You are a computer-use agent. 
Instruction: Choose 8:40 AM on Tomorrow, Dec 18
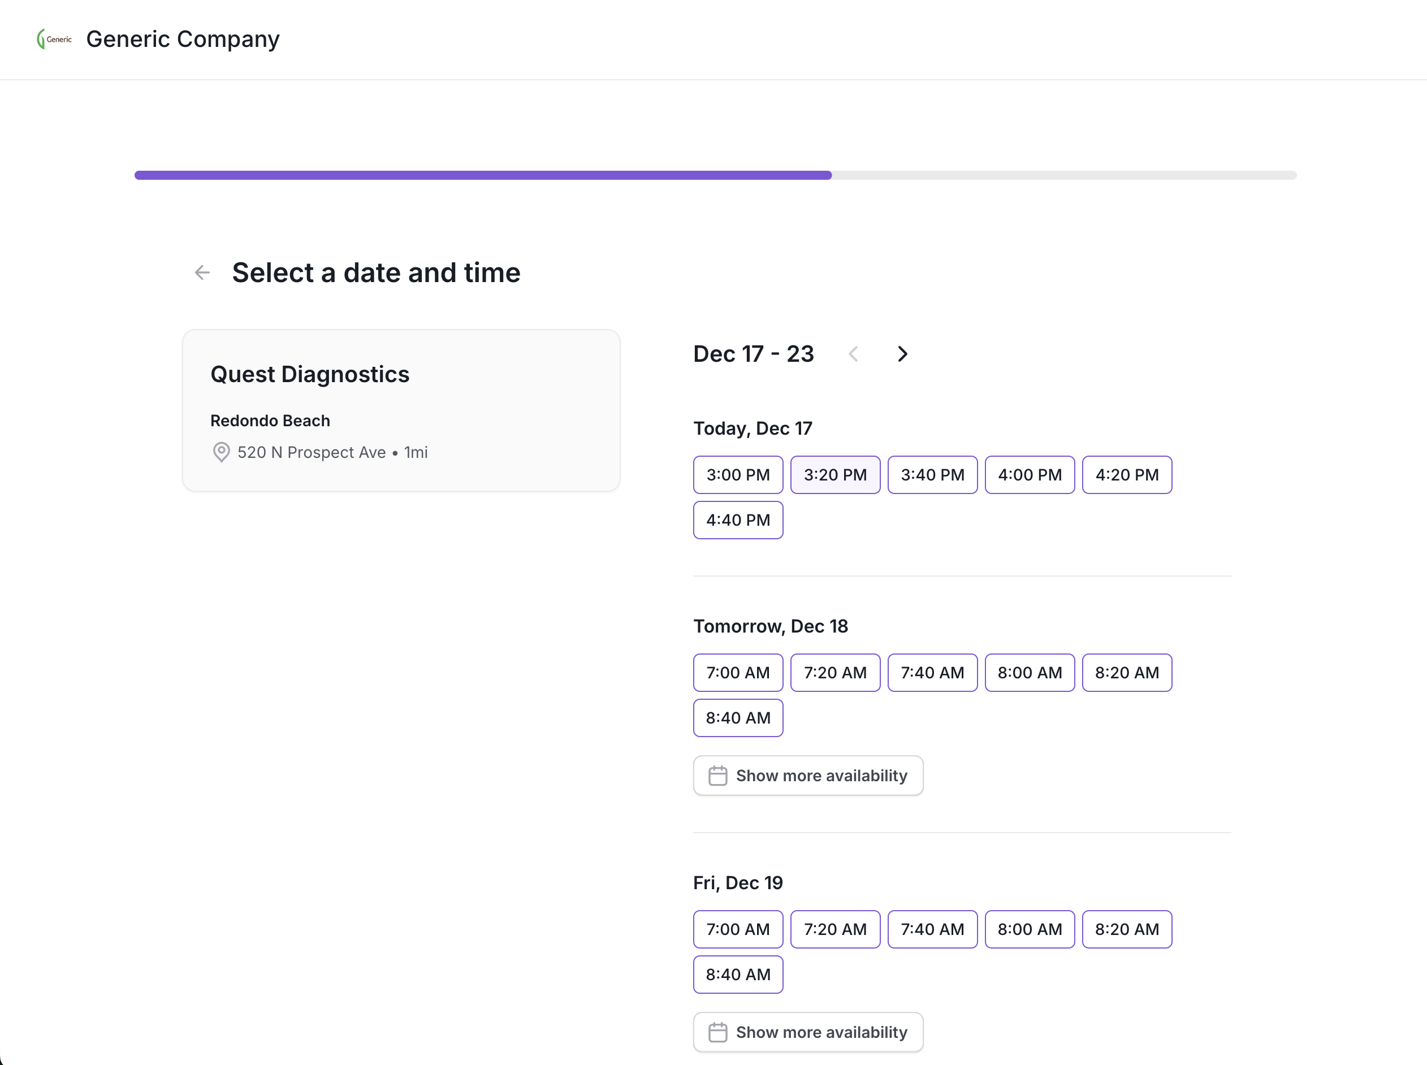click(738, 717)
